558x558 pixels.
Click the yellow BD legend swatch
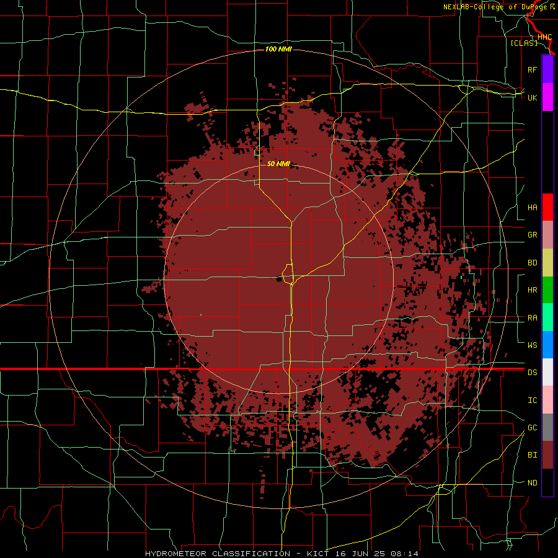coord(547,263)
